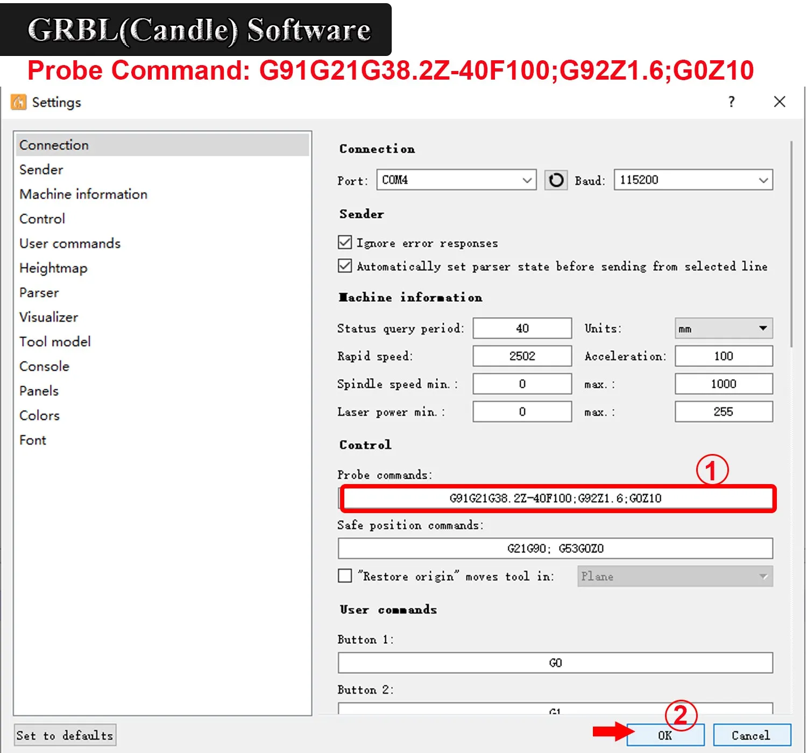Select Sender in the settings list
The width and height of the screenshot is (807, 753).
161,169
